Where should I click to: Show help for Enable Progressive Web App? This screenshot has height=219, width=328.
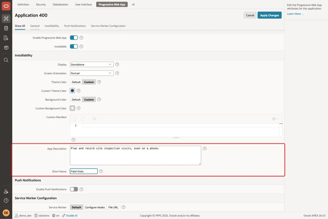[x=81, y=38]
